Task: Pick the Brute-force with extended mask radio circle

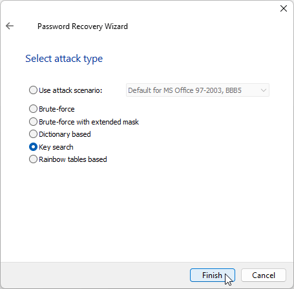Action: tap(33, 122)
